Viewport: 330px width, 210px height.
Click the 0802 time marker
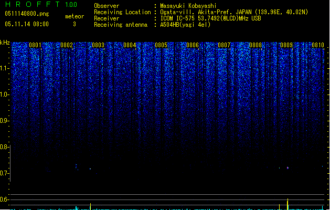point(67,45)
